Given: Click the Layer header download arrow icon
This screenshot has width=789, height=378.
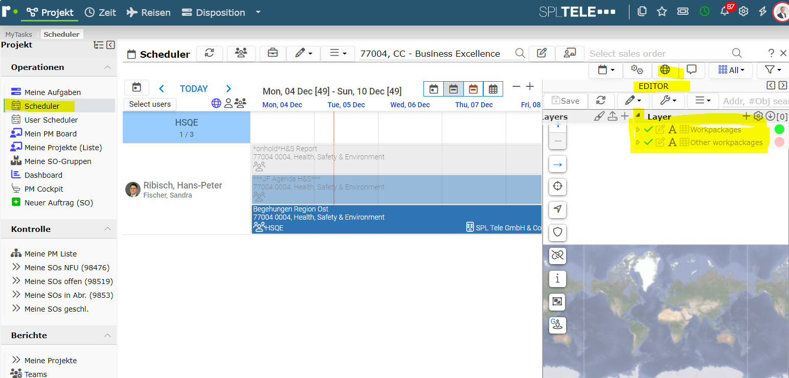Looking at the screenshot, I should 770,116.
